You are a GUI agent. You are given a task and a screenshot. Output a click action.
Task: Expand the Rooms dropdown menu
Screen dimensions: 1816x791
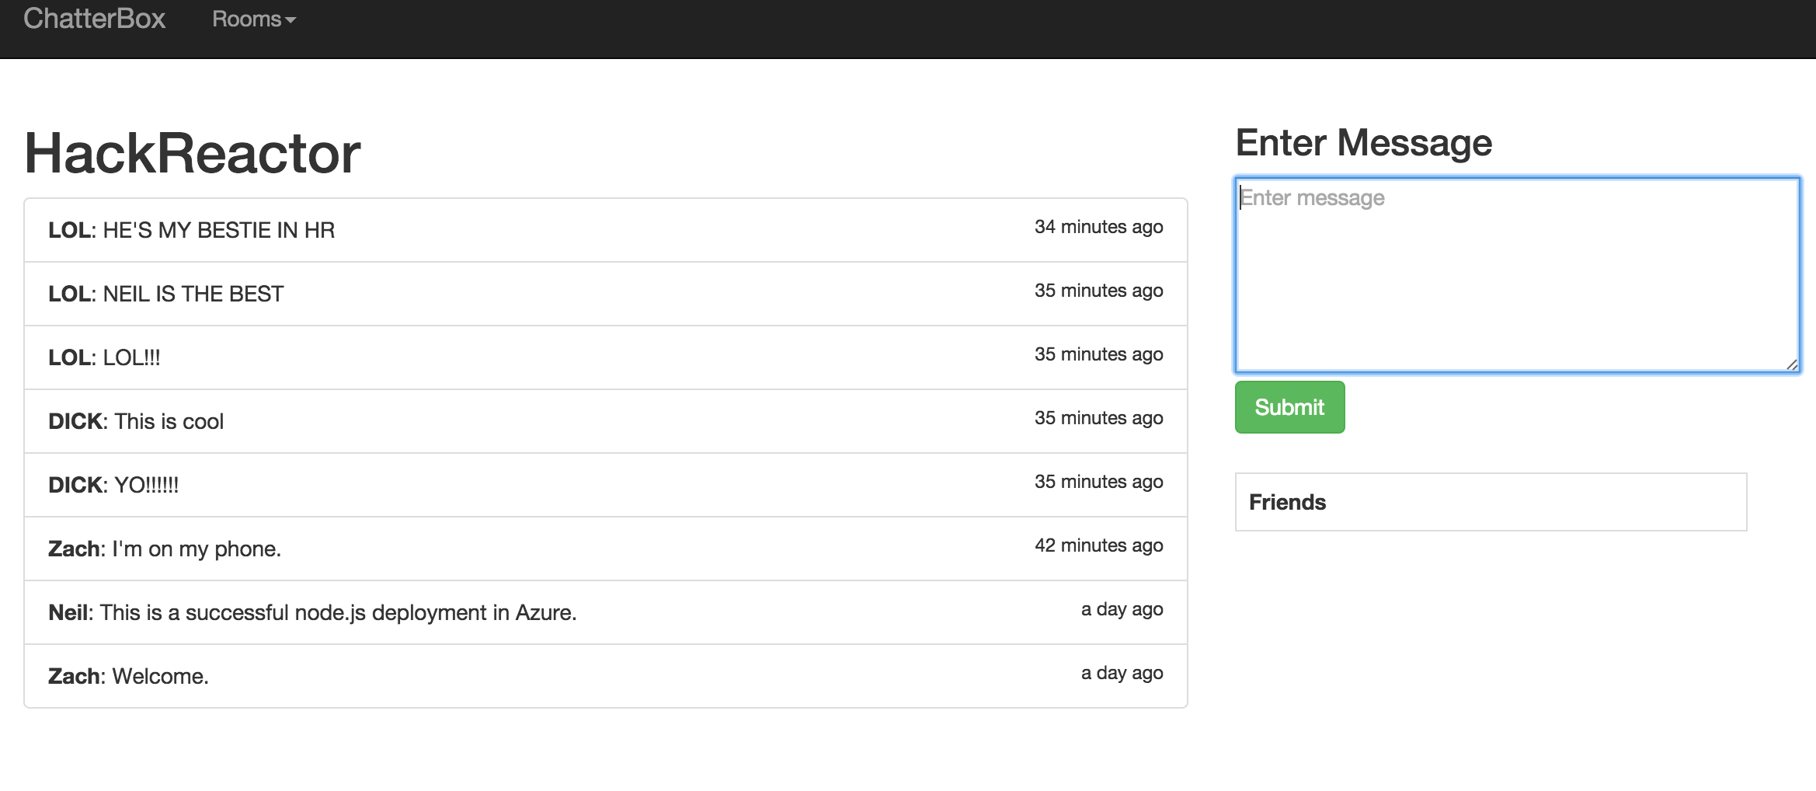coord(254,19)
